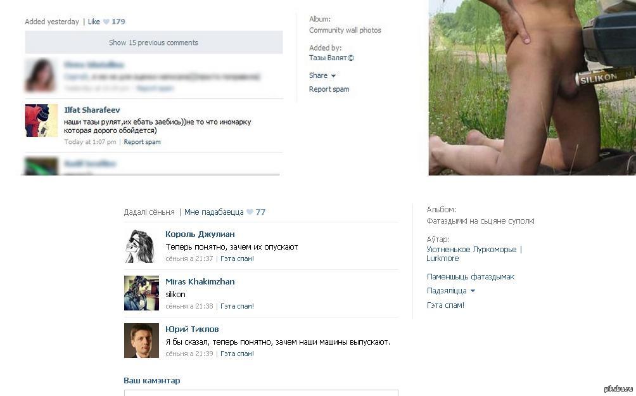
Task: Open Юрий Тиклов's profile photo
Action: point(141,341)
